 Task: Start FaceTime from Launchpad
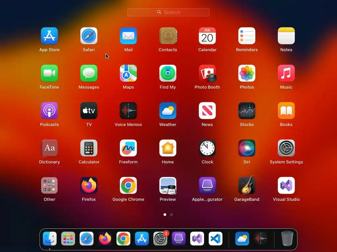[x=49, y=73]
